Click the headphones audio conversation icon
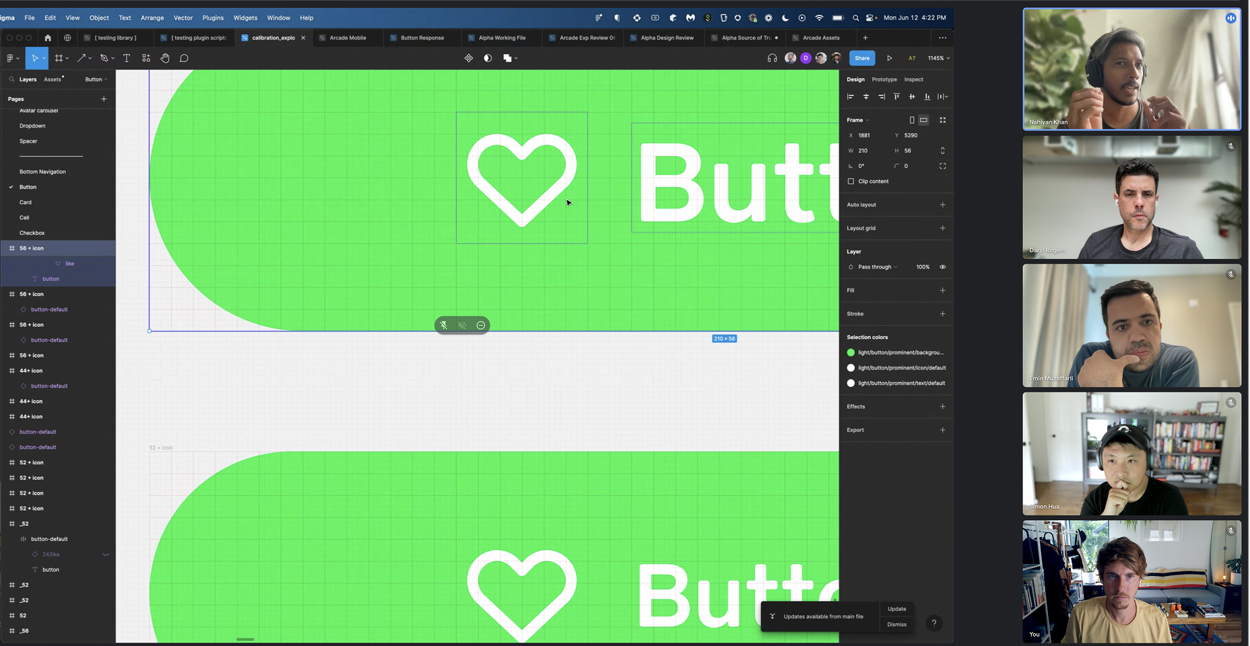The height and width of the screenshot is (646, 1250). [x=772, y=59]
